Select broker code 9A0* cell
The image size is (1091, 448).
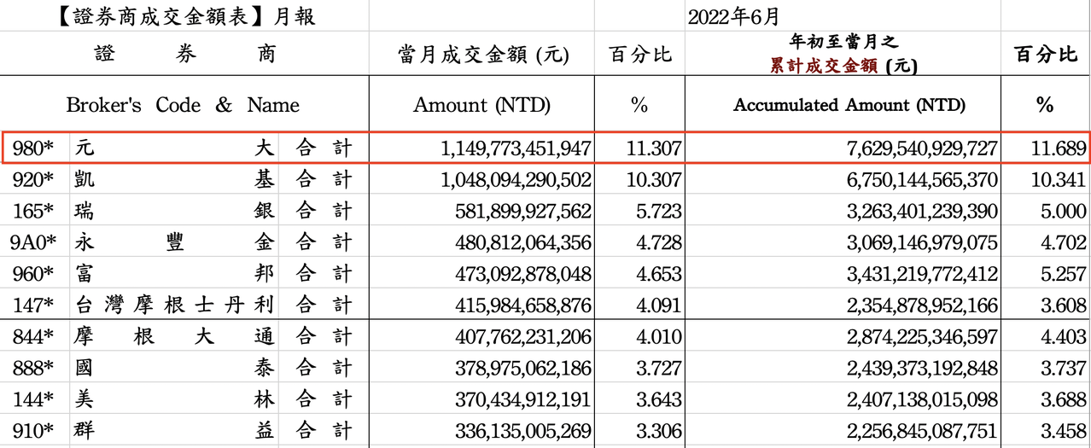[33, 242]
